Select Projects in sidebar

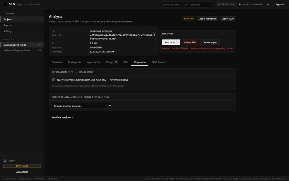coord(22,19)
